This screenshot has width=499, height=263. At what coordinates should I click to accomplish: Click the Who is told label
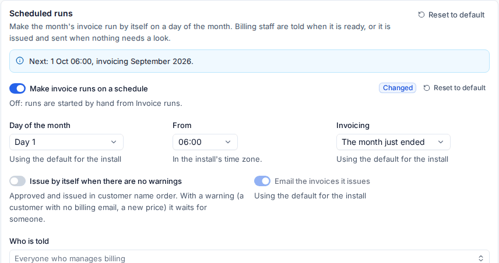[x=29, y=241]
